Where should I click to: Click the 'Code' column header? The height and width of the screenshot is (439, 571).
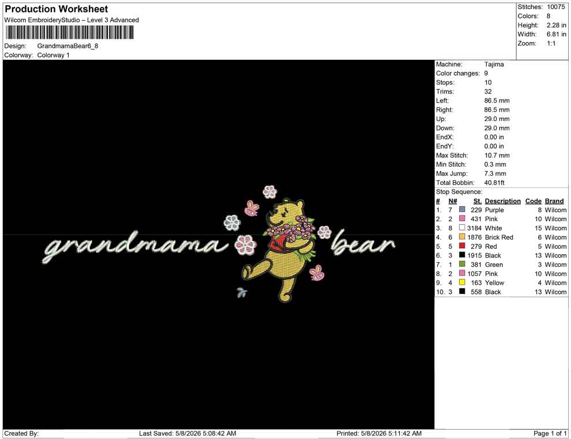533,200
